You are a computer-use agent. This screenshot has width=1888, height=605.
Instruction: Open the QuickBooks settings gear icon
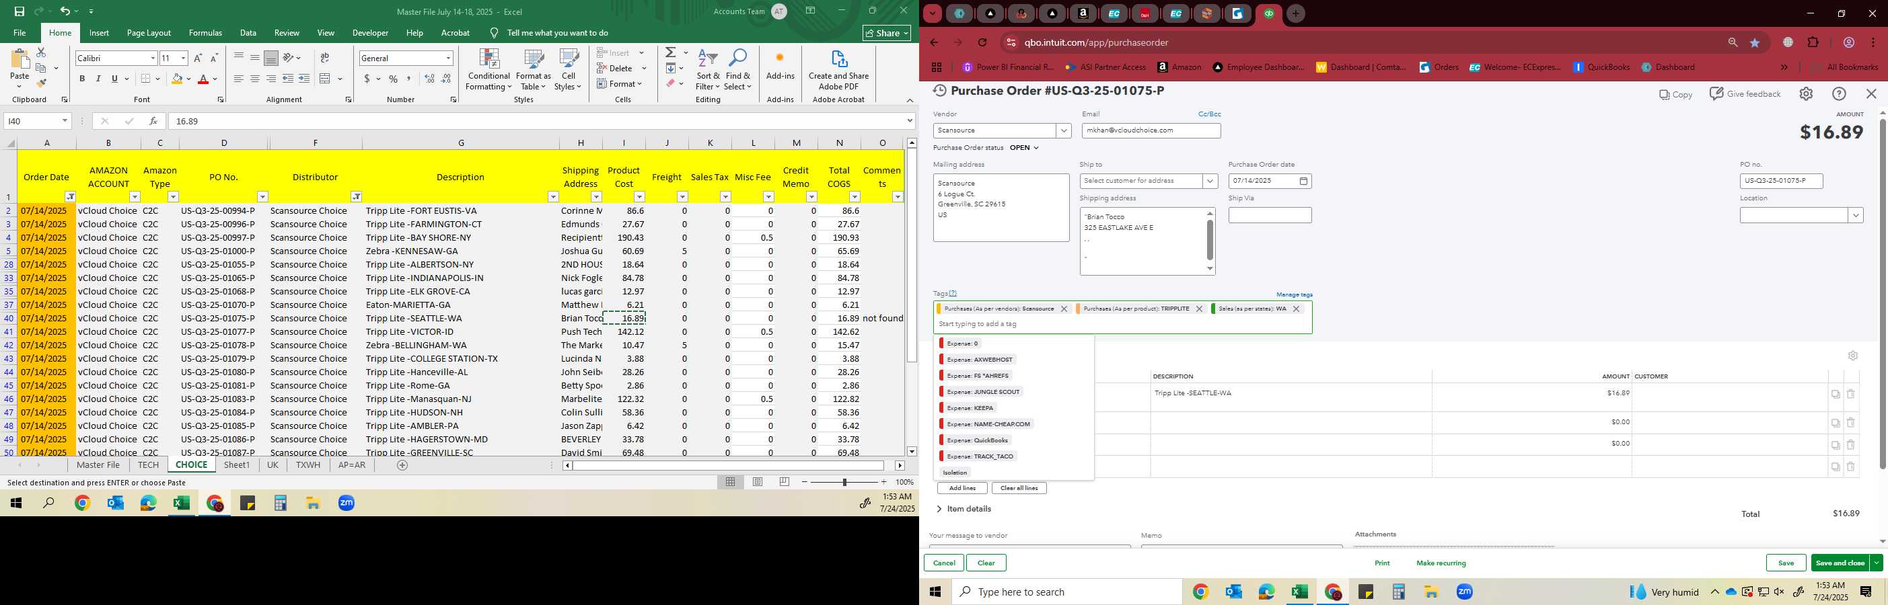coord(1806,93)
